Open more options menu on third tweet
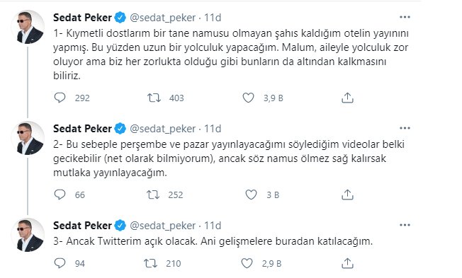462x278 pixels. point(405,225)
